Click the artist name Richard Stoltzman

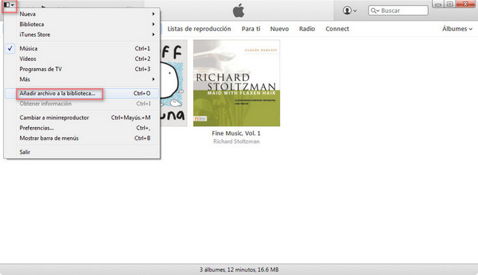[x=236, y=142]
